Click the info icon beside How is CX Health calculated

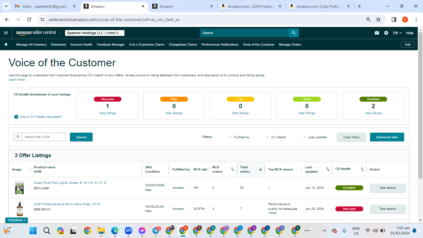(16, 117)
